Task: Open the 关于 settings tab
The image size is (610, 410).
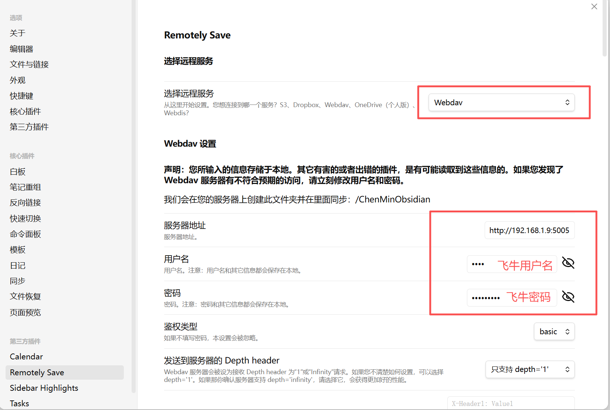Action: 18,33
